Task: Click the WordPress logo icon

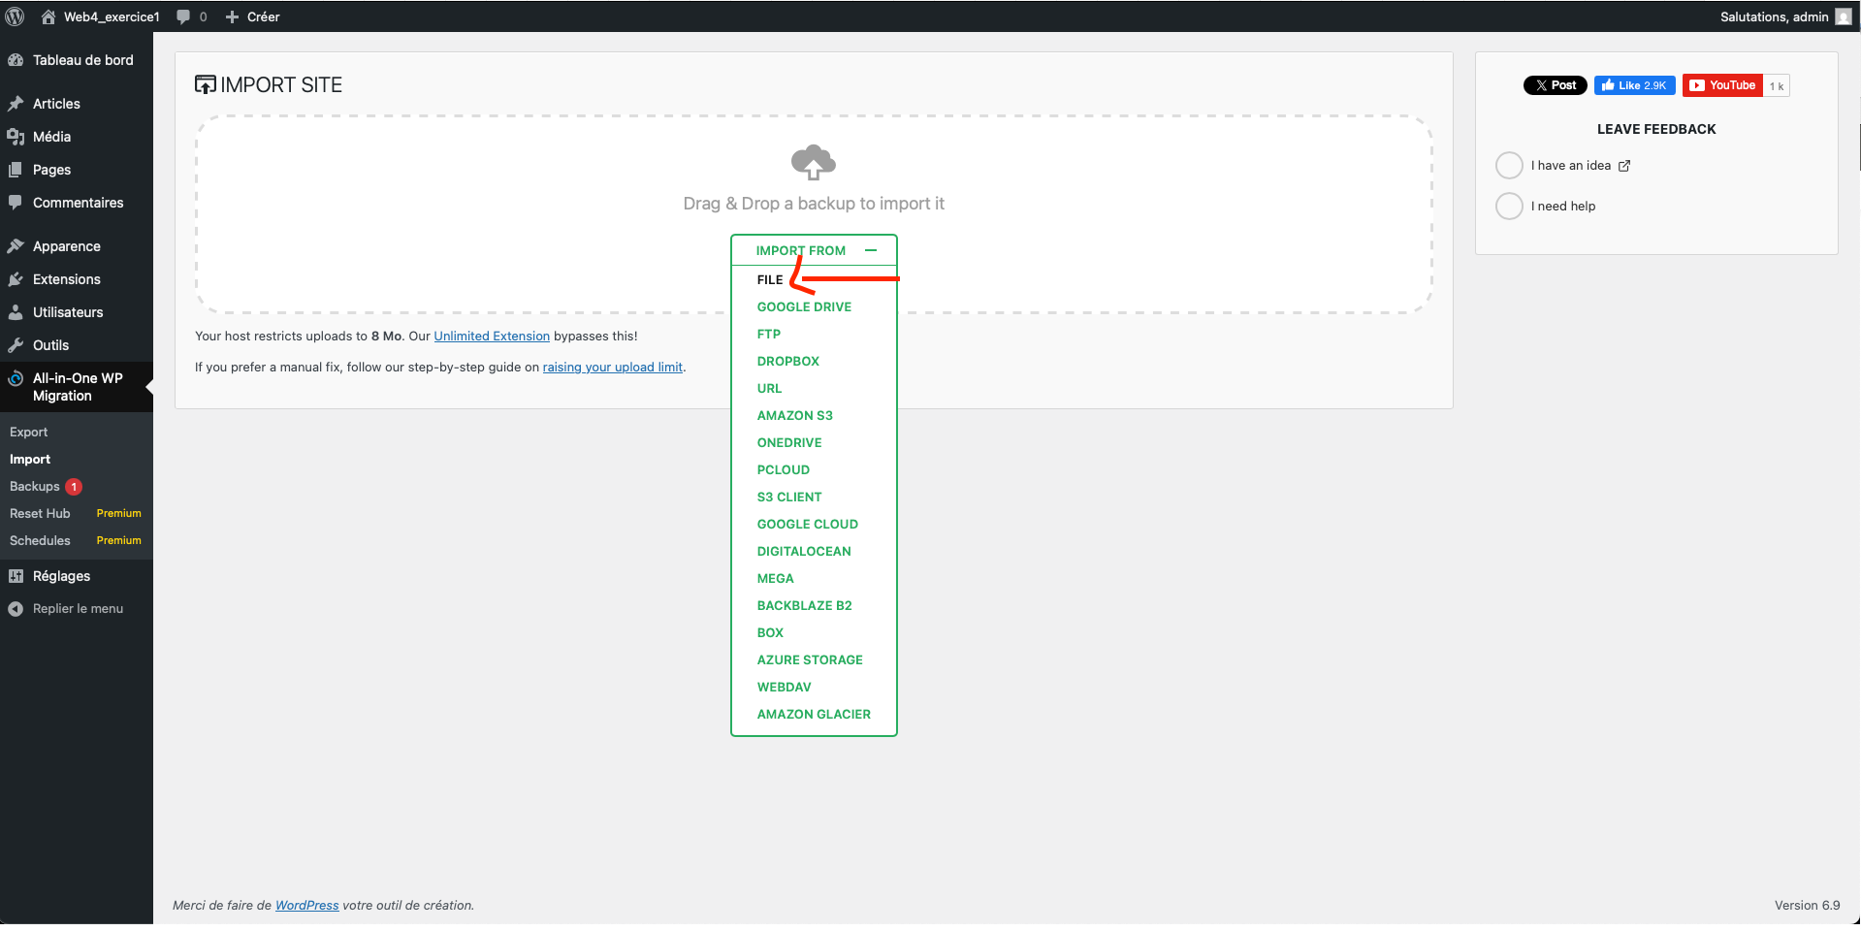Action: point(15,16)
